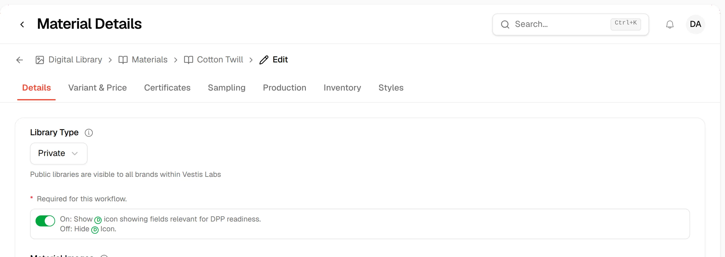725x257 pixels.
Task: Click the Library Type label
Action: (54, 132)
